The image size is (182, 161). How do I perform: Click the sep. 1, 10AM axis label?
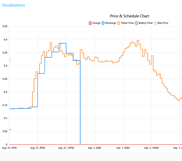(x=151, y=148)
